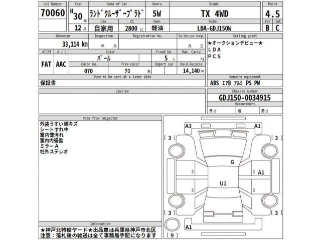Select the 注意：落札後の輸送 information line
The image size is (321, 240).
[98, 235]
